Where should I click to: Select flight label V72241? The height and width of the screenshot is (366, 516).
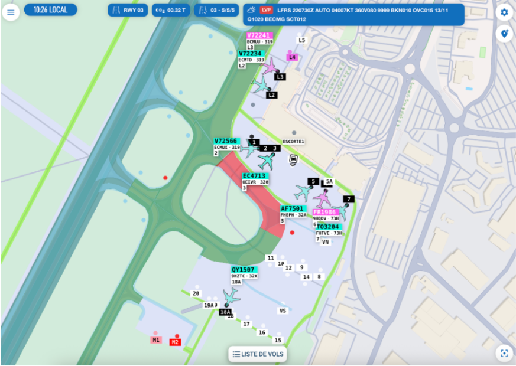tap(259, 35)
